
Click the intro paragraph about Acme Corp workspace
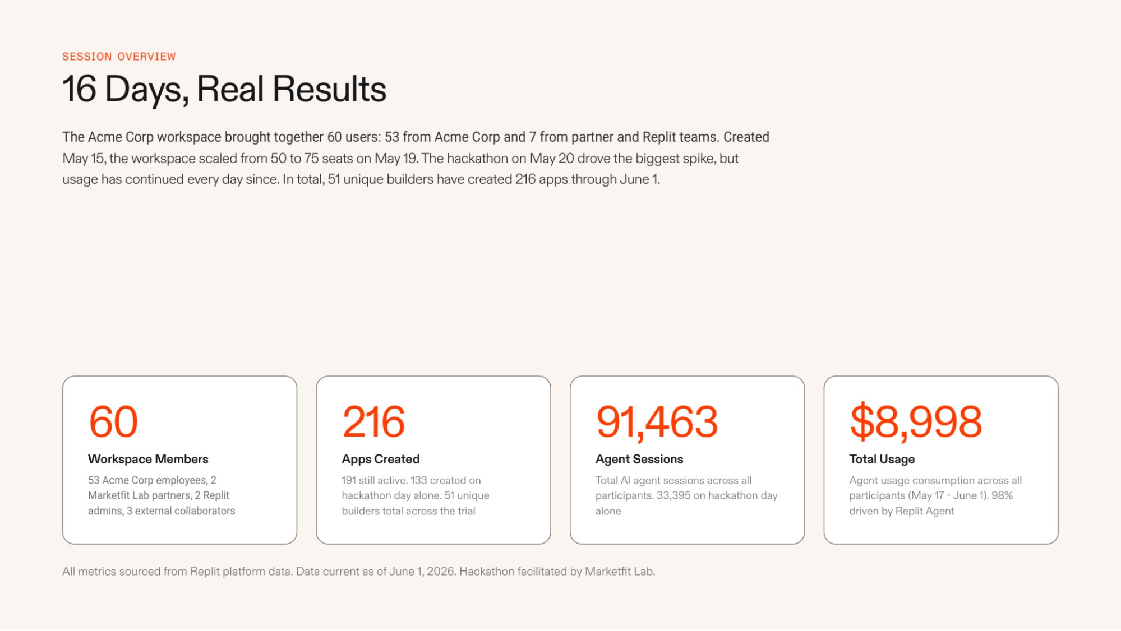click(x=416, y=158)
